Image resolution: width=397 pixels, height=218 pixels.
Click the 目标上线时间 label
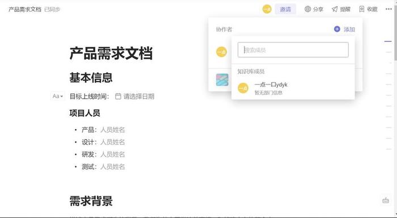[89, 96]
